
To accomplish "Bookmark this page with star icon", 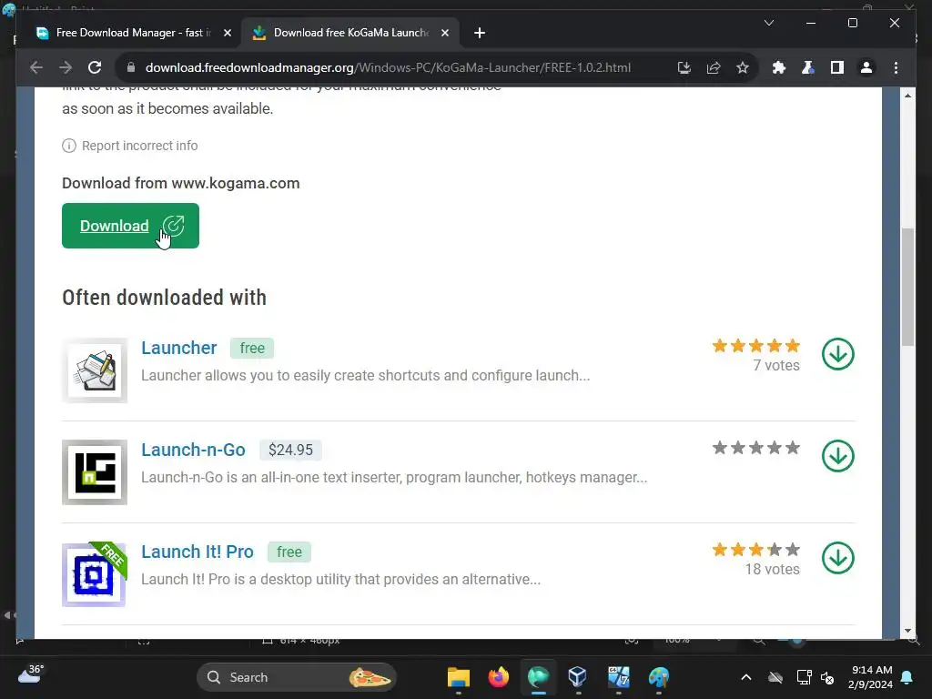I will tap(743, 67).
